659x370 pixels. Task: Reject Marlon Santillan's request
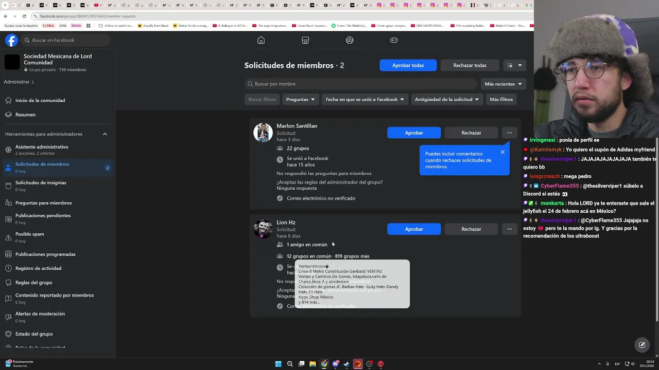pyautogui.click(x=471, y=133)
